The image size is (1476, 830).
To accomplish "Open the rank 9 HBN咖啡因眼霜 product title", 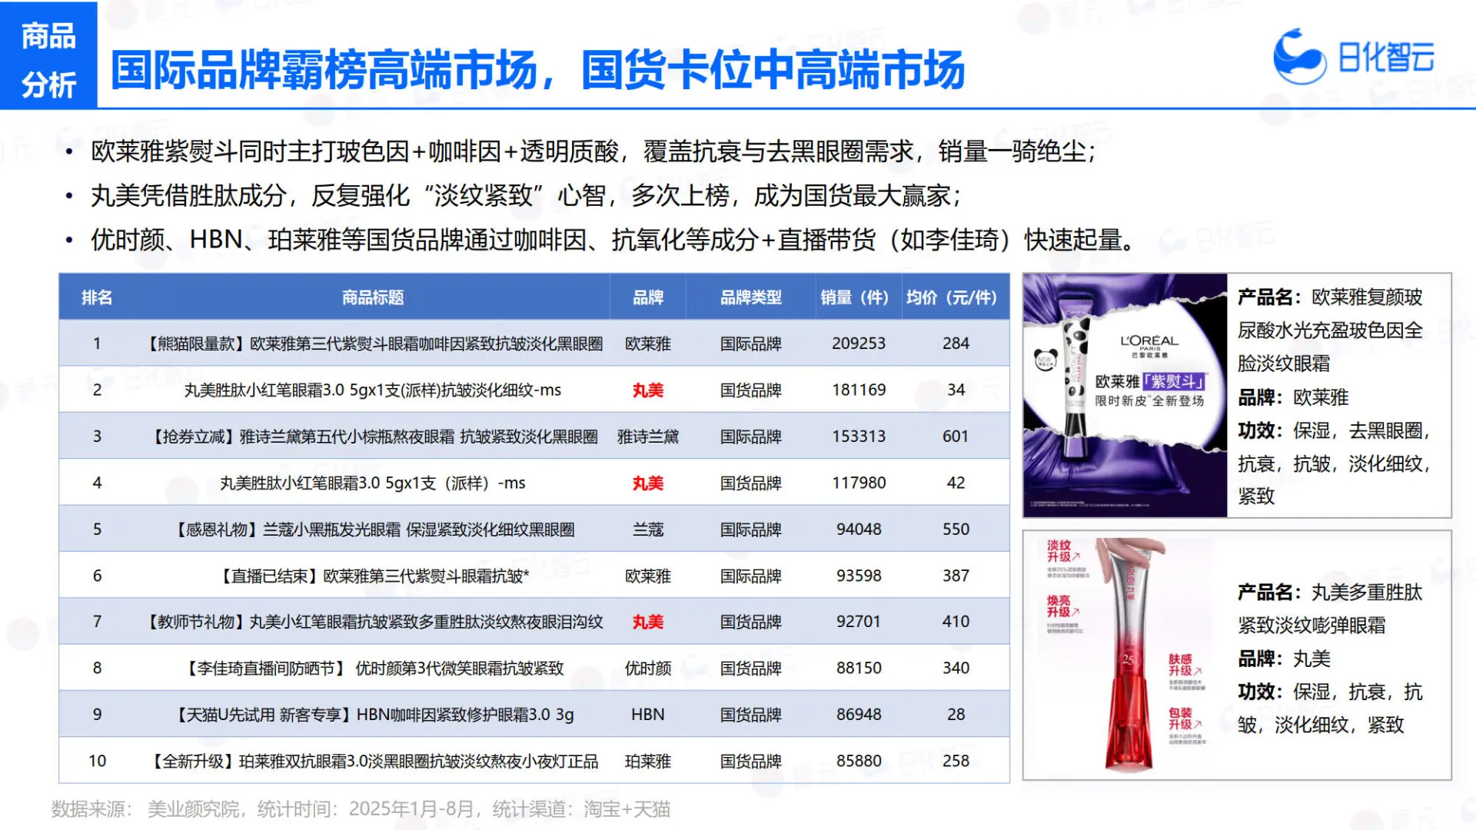I will (x=373, y=714).
